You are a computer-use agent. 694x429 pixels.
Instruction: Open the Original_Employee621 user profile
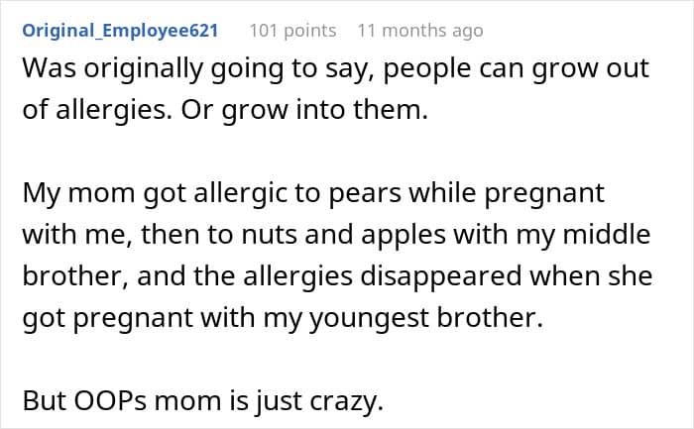120,30
